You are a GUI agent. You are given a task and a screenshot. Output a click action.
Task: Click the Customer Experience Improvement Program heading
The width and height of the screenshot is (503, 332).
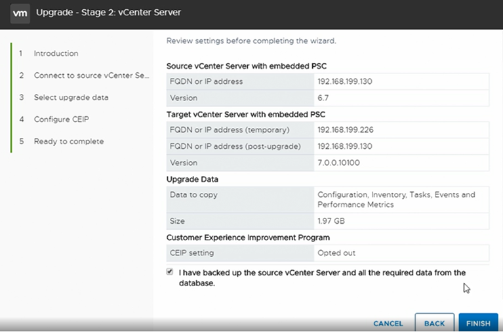248,238
